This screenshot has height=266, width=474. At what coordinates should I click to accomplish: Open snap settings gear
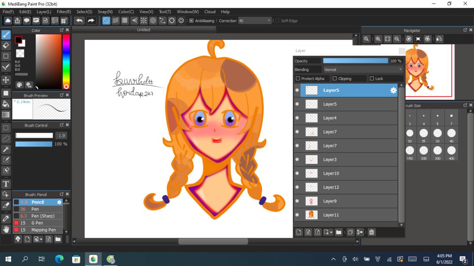[x=181, y=20]
